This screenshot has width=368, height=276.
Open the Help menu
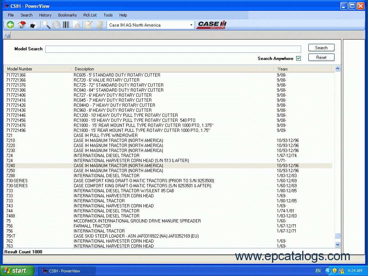[x=123, y=15]
